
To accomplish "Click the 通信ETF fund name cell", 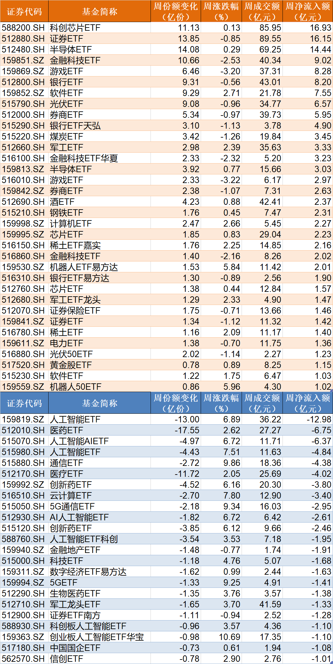I will (x=66, y=463).
